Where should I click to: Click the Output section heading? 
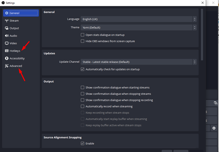49,81
